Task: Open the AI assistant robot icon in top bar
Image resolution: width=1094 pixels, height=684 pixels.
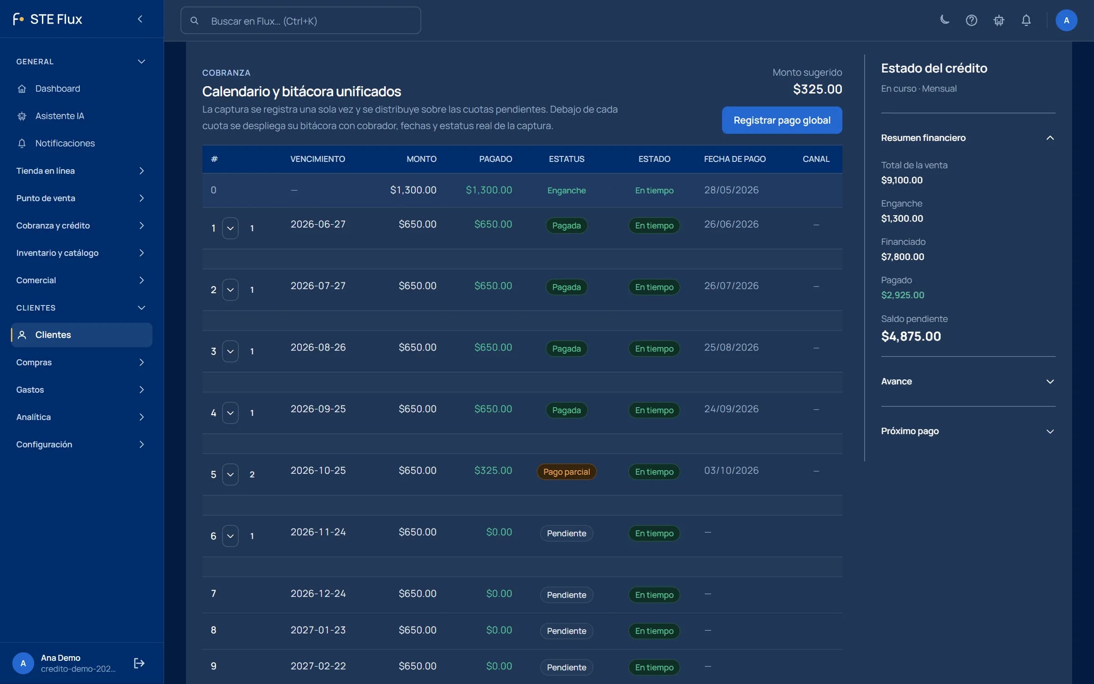Action: [999, 20]
